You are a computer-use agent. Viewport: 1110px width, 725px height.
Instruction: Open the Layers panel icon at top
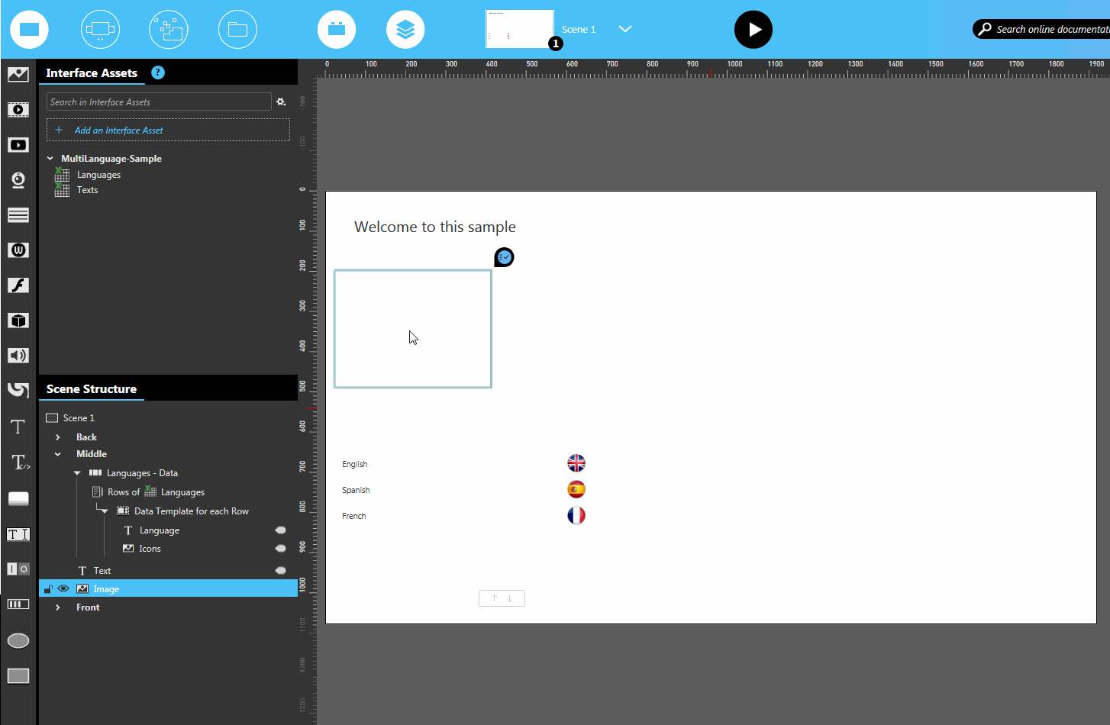[405, 29]
